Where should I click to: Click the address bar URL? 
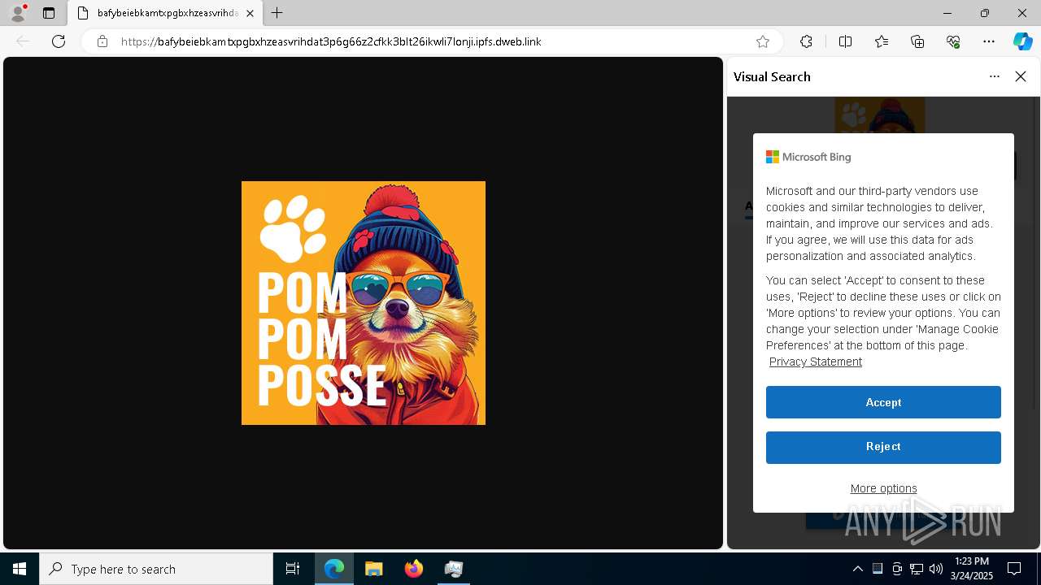tap(331, 41)
